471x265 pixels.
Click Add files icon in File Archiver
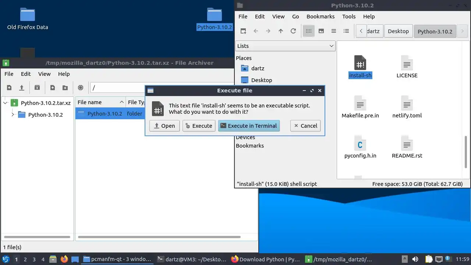53,88
